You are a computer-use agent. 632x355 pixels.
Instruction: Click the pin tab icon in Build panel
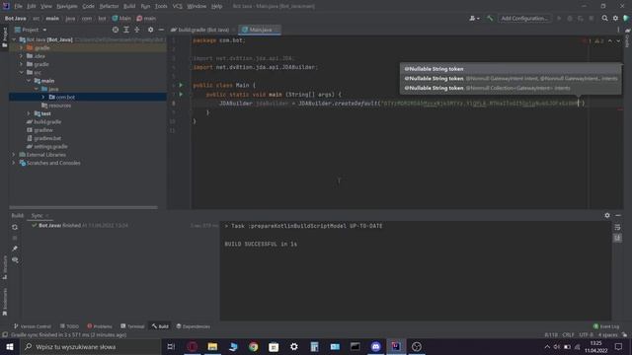click(15, 248)
